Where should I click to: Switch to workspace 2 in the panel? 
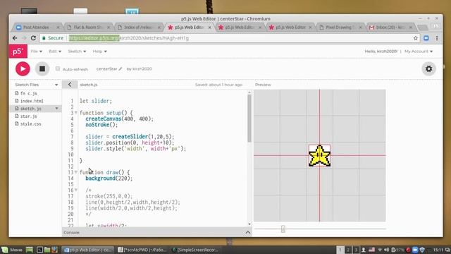tap(348, 250)
